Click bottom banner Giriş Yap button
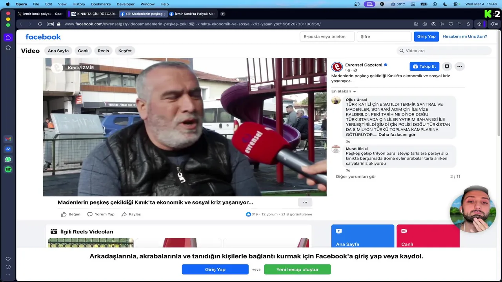Viewport: 502px width, 282px height. click(x=215, y=269)
